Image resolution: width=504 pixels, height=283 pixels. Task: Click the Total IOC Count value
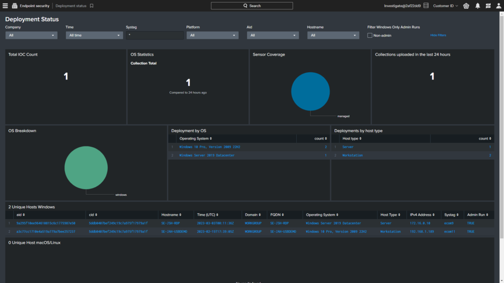click(x=66, y=76)
